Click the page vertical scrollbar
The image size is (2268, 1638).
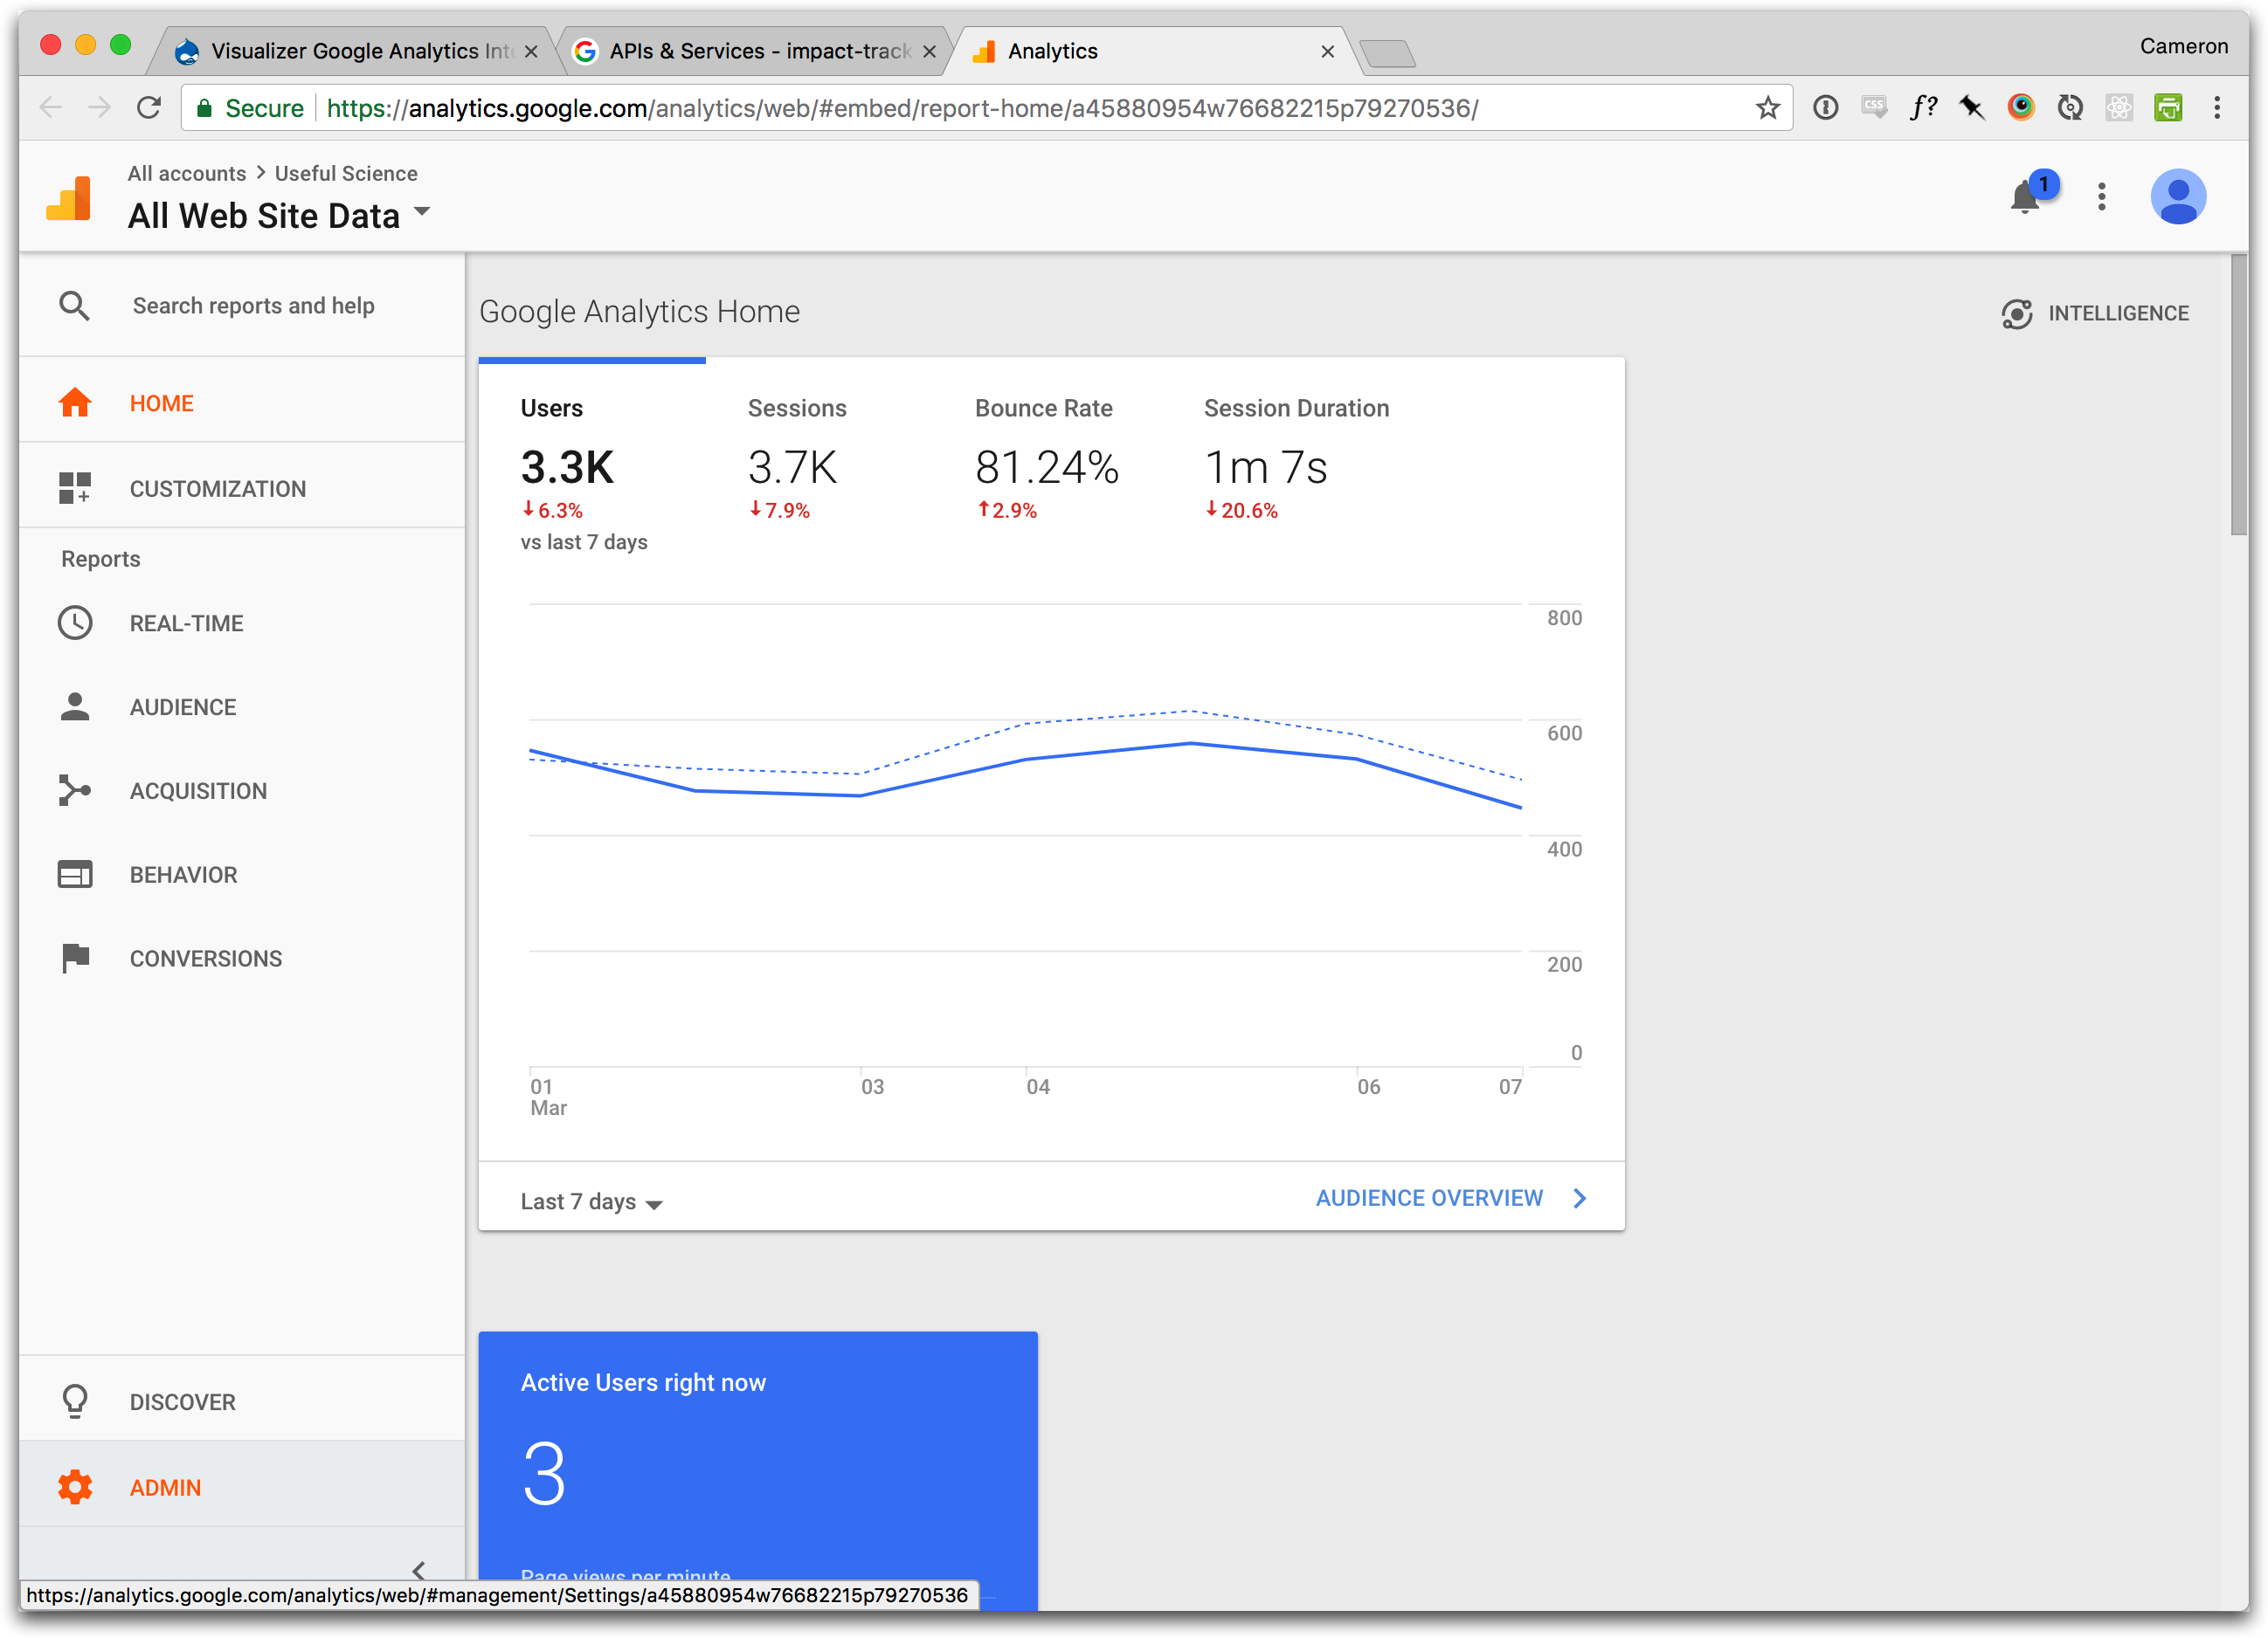(x=2238, y=396)
